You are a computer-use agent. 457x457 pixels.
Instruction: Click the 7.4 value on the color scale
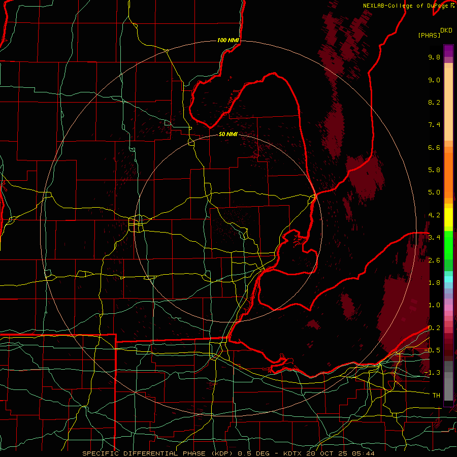pos(434,125)
